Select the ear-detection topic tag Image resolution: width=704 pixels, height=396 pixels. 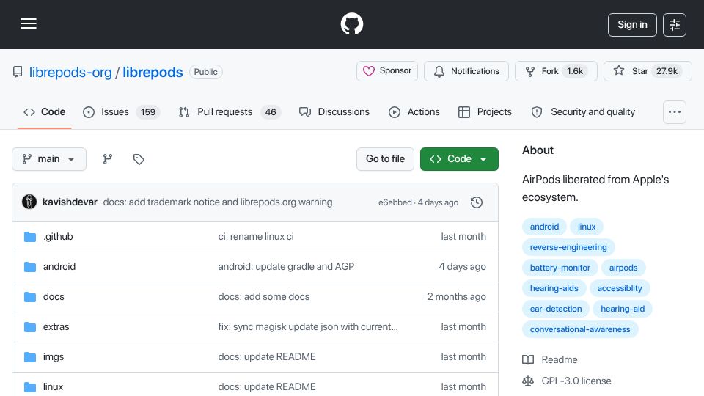tap(556, 309)
